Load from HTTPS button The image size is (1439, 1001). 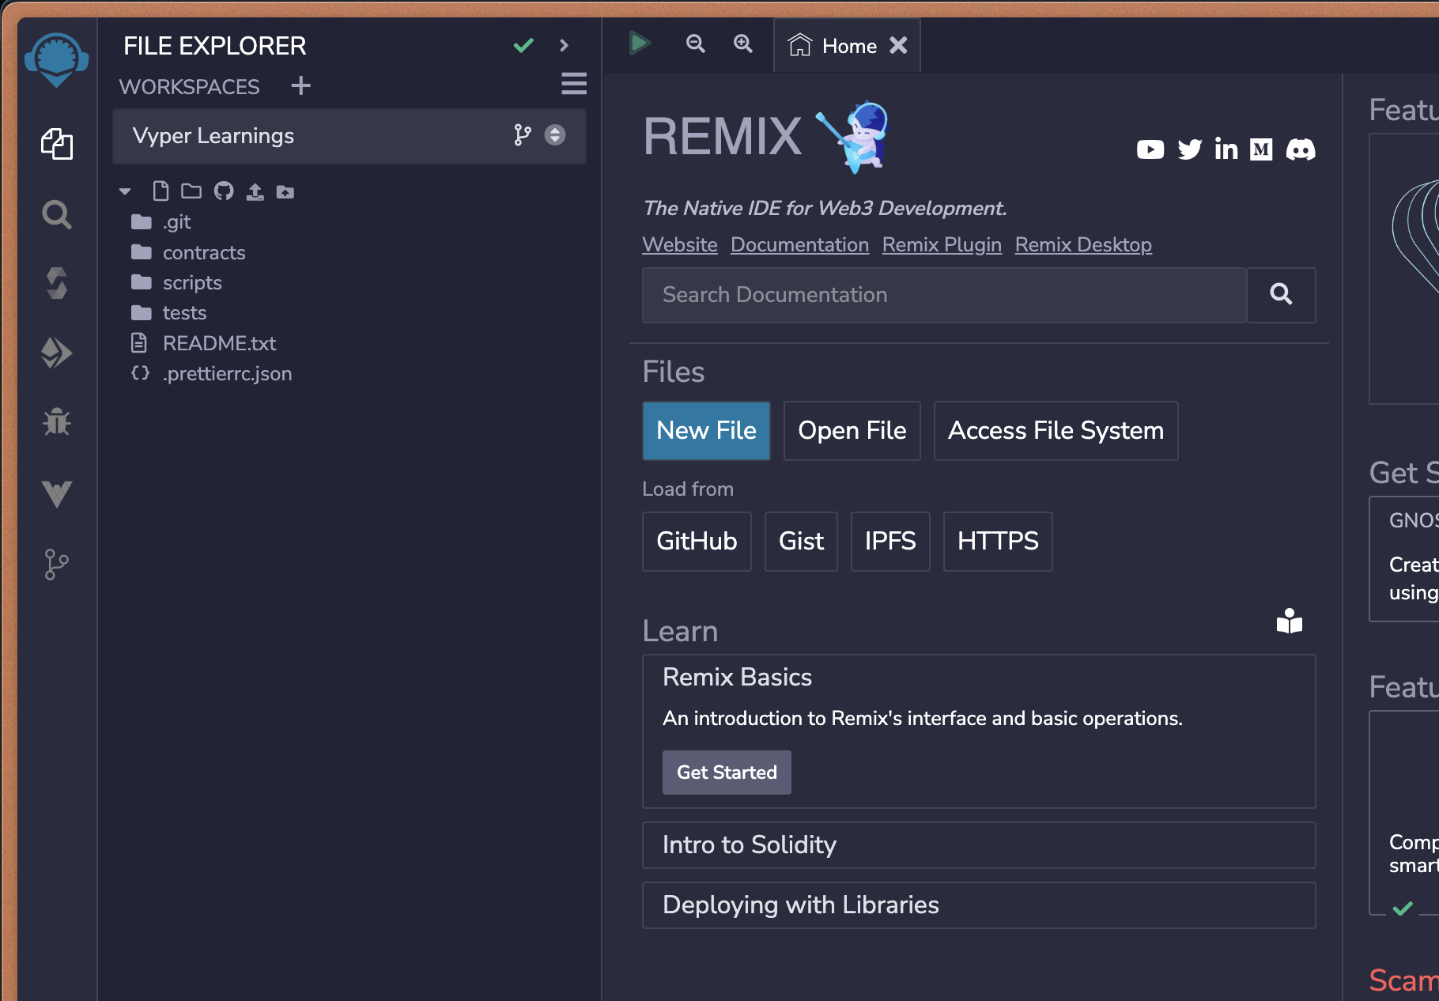point(998,542)
